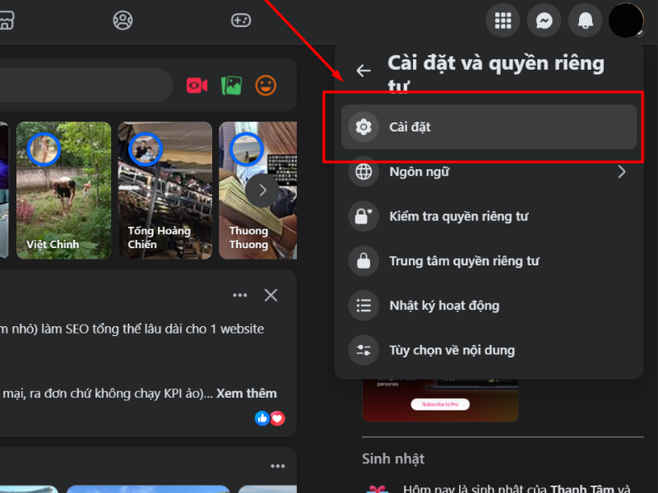
Task: Click the birthday gift icon
Action: (377, 489)
